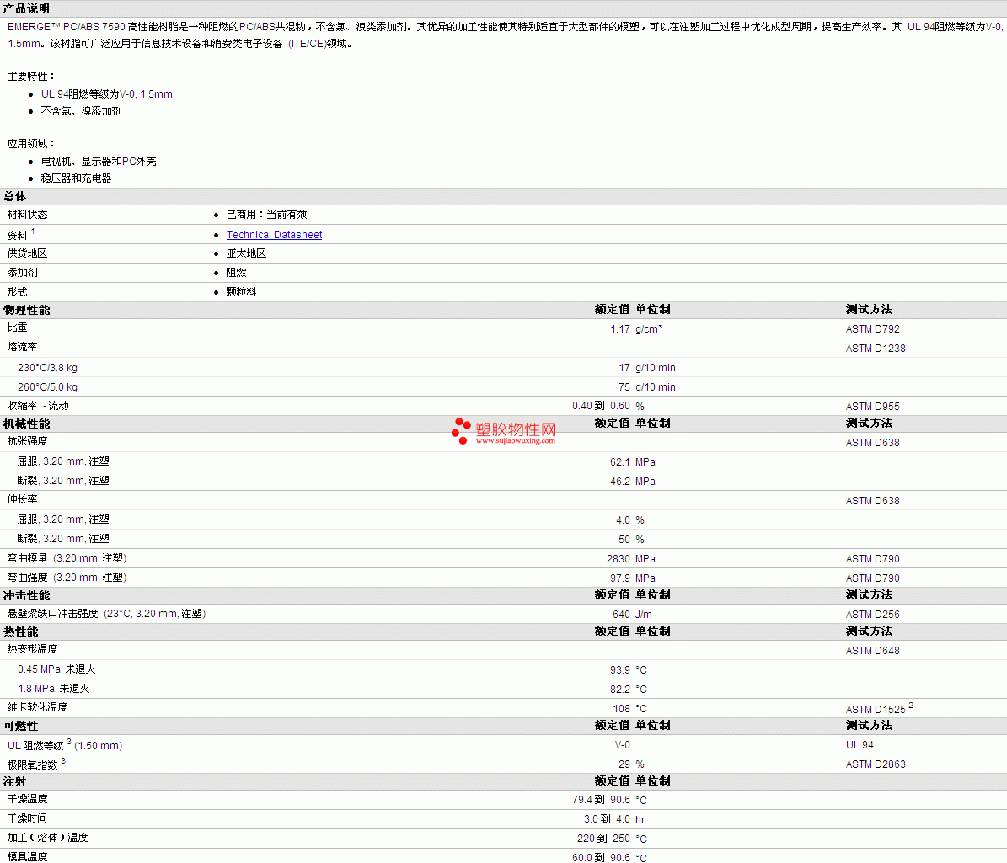Click the 机械性能 section heading
Image resolution: width=1007 pixels, height=863 pixels.
26,424
